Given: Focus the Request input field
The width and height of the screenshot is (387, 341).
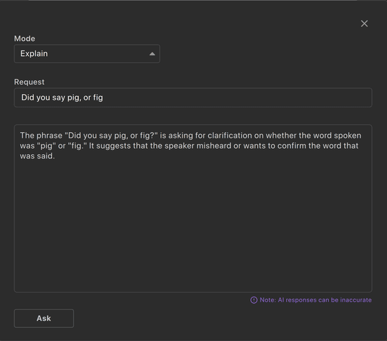Looking at the screenshot, I should click(193, 98).
